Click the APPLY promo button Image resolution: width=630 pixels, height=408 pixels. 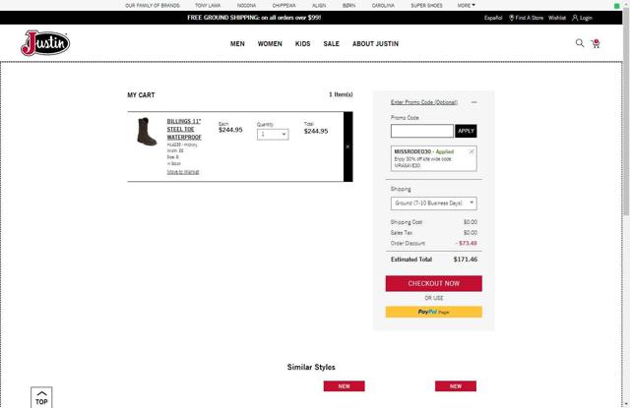[466, 131]
